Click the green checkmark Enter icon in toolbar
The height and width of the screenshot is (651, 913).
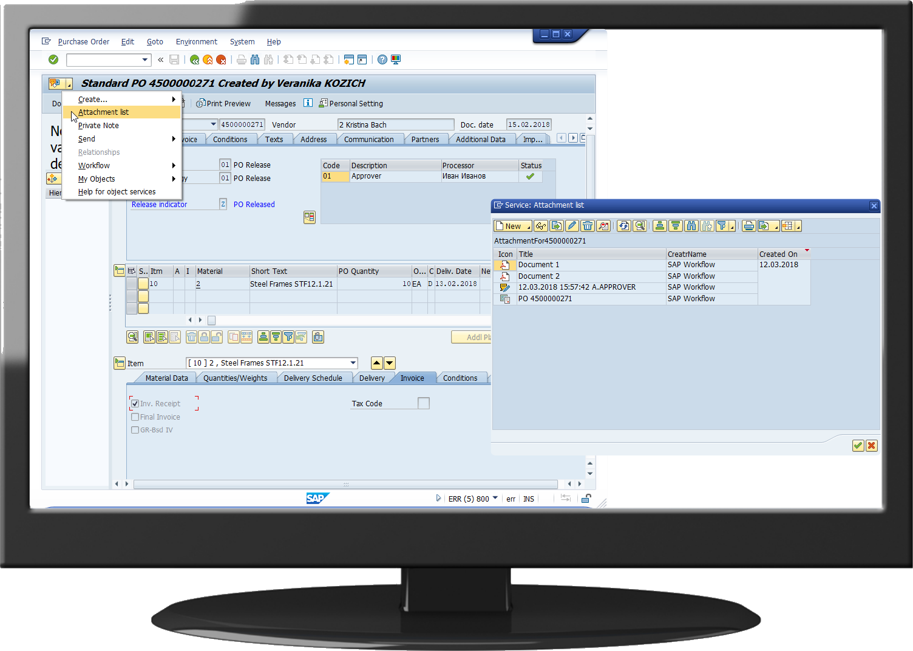pyautogui.click(x=53, y=60)
